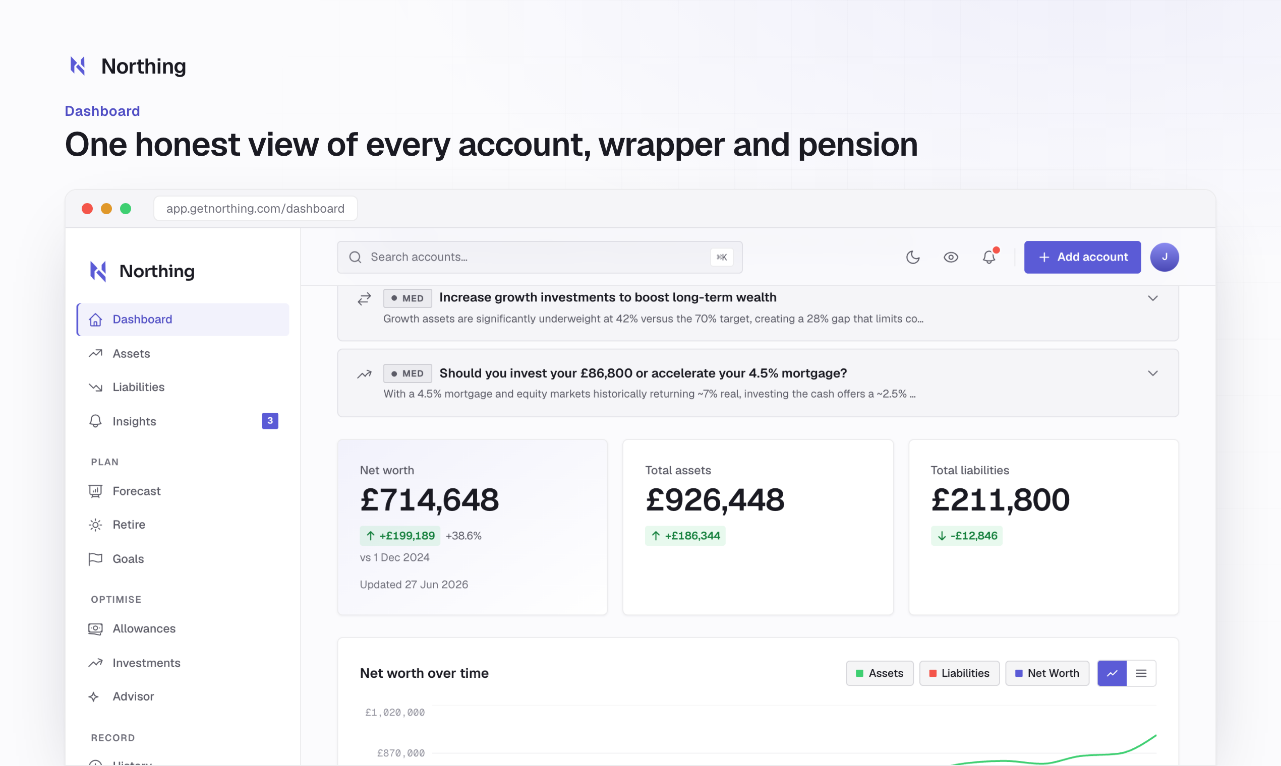
Task: Click the home icon beside Dashboard
Action: point(95,320)
